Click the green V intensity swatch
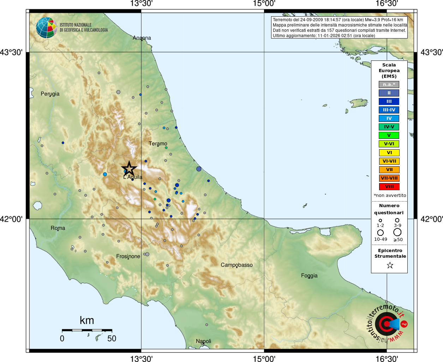This screenshot has height=362, width=443. click(389, 135)
